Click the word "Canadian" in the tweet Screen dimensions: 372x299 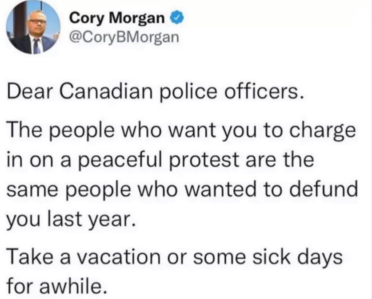tap(106, 92)
